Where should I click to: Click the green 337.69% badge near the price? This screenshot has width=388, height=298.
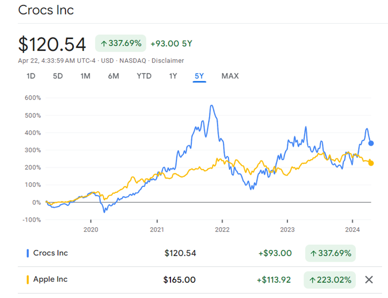pyautogui.click(x=121, y=43)
